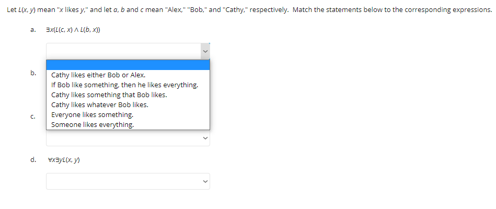
Task: Click the chevron arrow of dropdown a
Action: tap(205, 51)
